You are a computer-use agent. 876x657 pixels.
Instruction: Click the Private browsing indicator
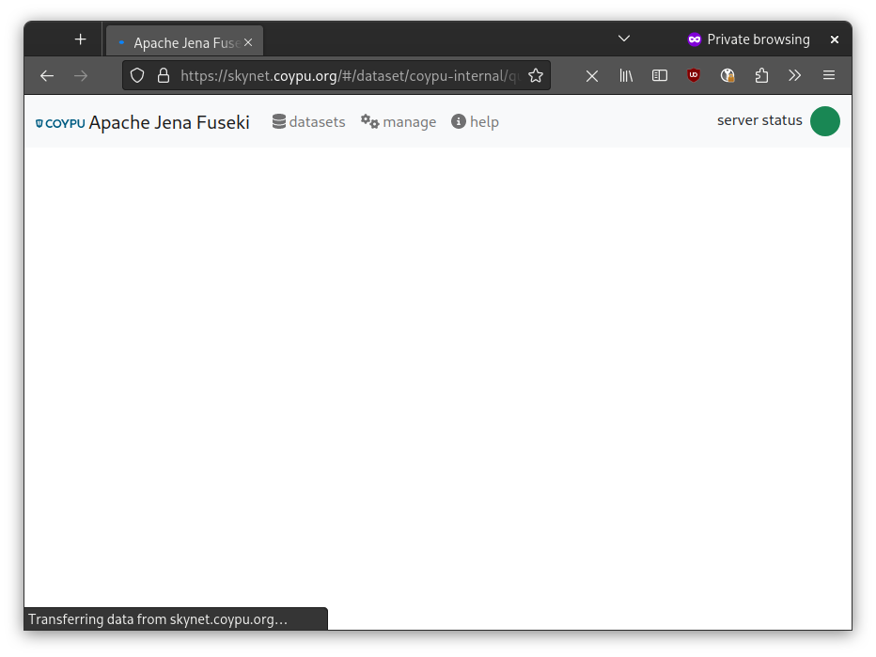(x=748, y=39)
